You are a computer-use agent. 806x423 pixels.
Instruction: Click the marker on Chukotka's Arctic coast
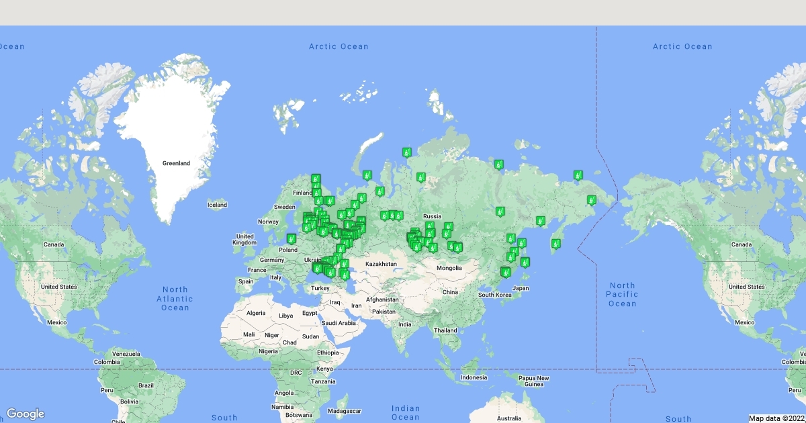578,175
